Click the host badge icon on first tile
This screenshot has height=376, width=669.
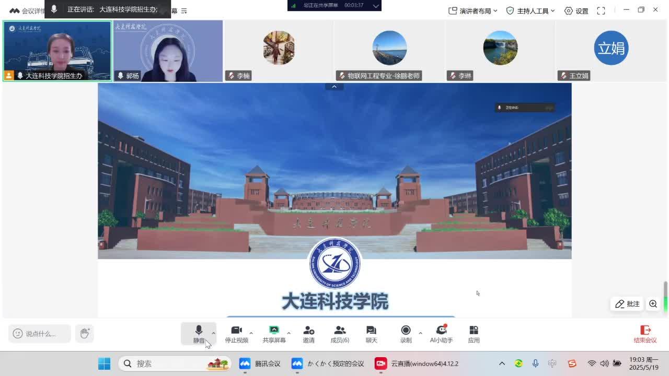[8, 76]
